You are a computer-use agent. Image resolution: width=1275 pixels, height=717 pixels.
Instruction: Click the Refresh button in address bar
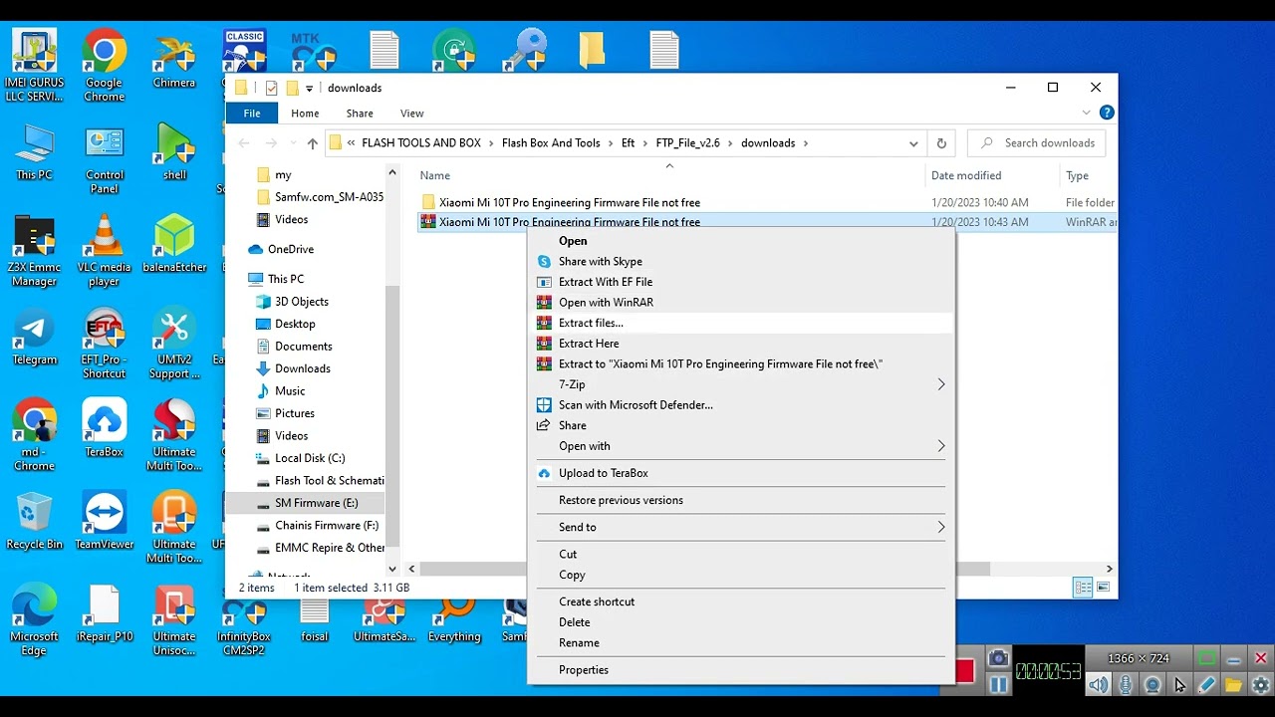click(941, 143)
